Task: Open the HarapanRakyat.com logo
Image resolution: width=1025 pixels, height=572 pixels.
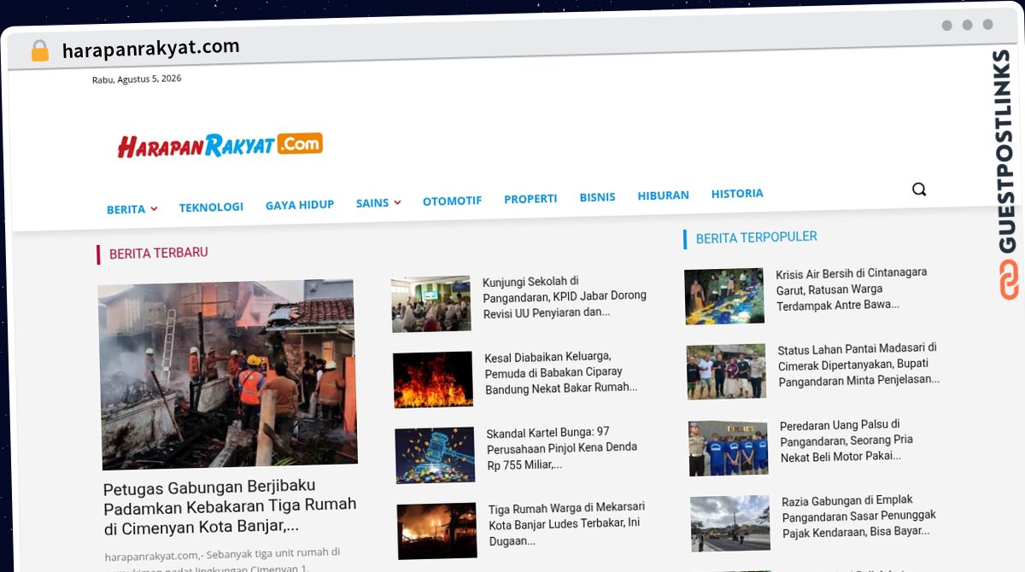Action: click(220, 145)
